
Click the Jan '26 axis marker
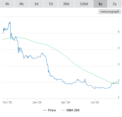(x=37, y=102)
